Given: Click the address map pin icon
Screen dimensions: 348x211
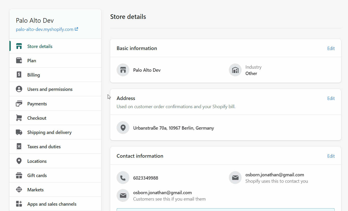Looking at the screenshot, I should click(123, 128).
